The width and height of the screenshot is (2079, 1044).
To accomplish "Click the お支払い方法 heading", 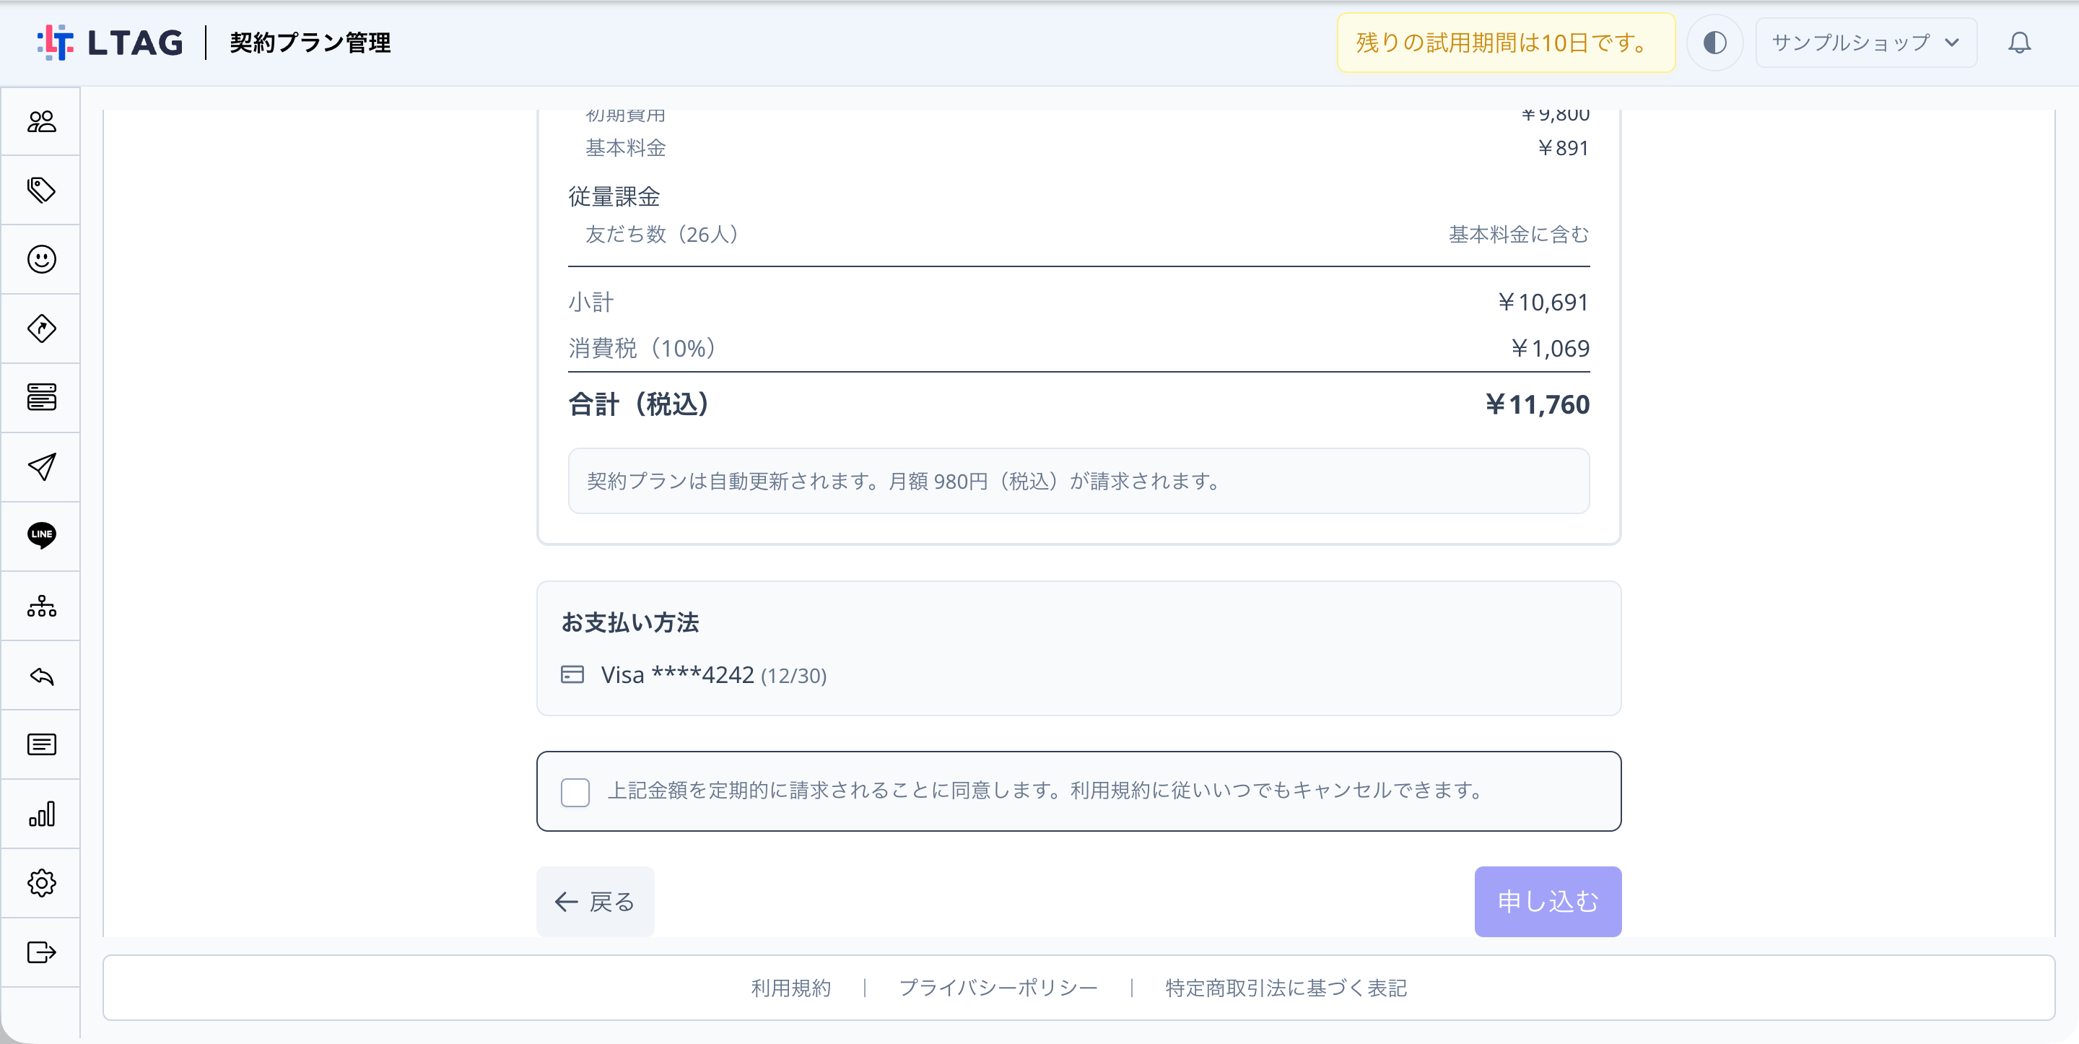I will [629, 622].
